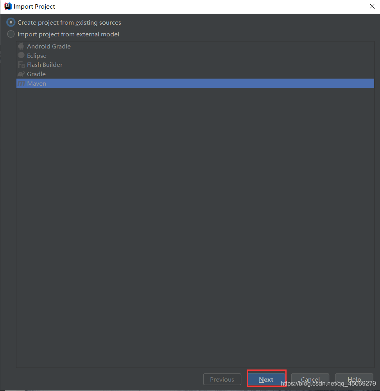Viewport: 380px width, 391px height.
Task: Click the Gradle elephant icon
Action: 21,74
